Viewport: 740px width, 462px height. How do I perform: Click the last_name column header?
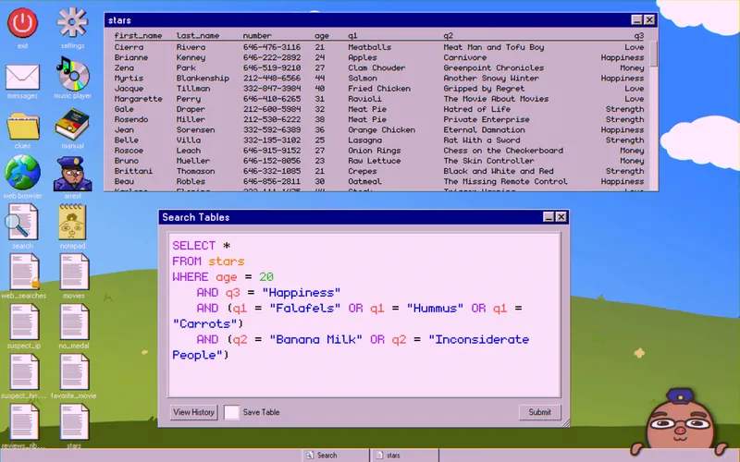[198, 35]
